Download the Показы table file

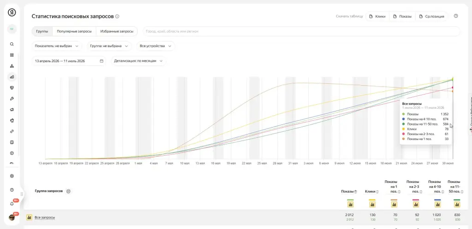(402, 17)
